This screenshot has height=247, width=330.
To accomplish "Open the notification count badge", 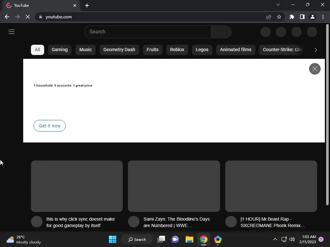I will click(x=321, y=239).
